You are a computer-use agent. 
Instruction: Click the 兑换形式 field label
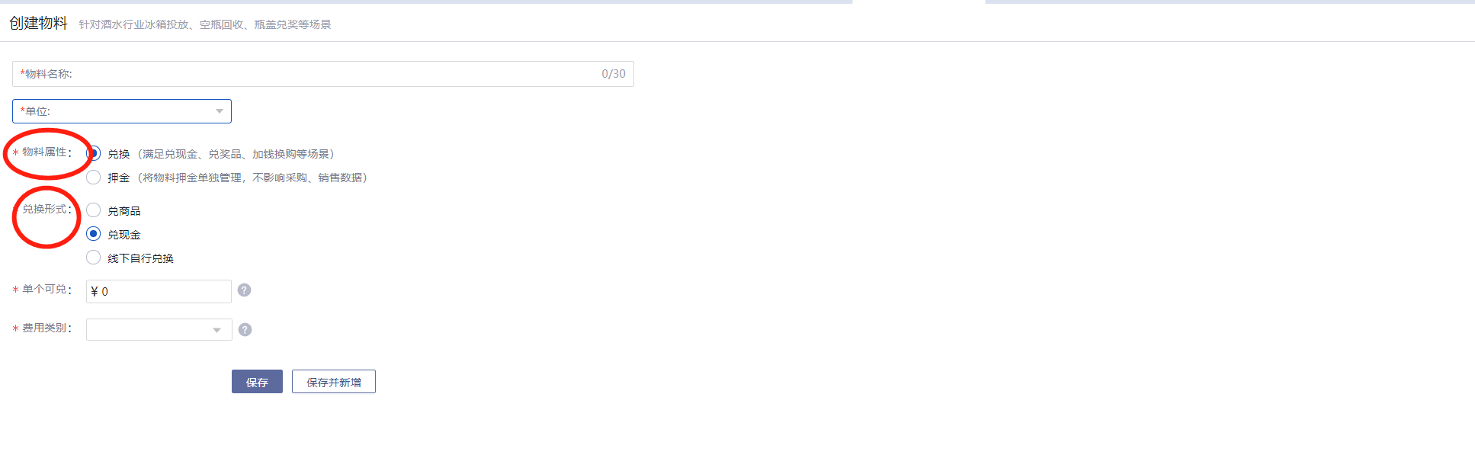[x=46, y=210]
